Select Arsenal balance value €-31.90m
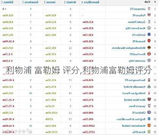The image size is (158, 135). 8,42
